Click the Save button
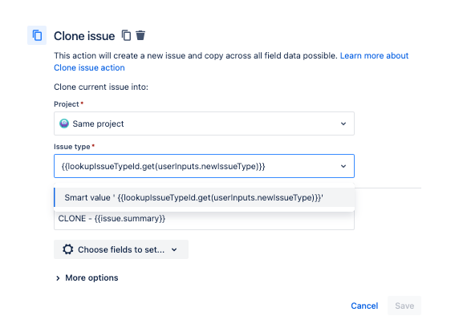459x336 pixels. tap(404, 306)
